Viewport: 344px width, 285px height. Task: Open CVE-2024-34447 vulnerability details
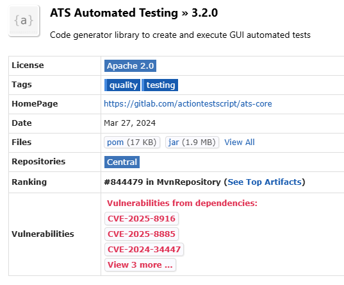pos(144,249)
